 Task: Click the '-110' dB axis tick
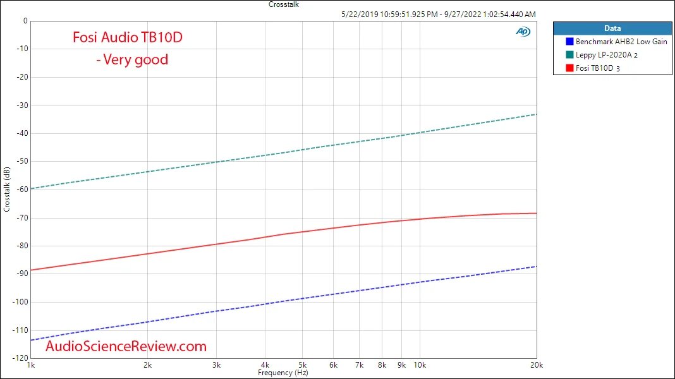[x=21, y=330]
